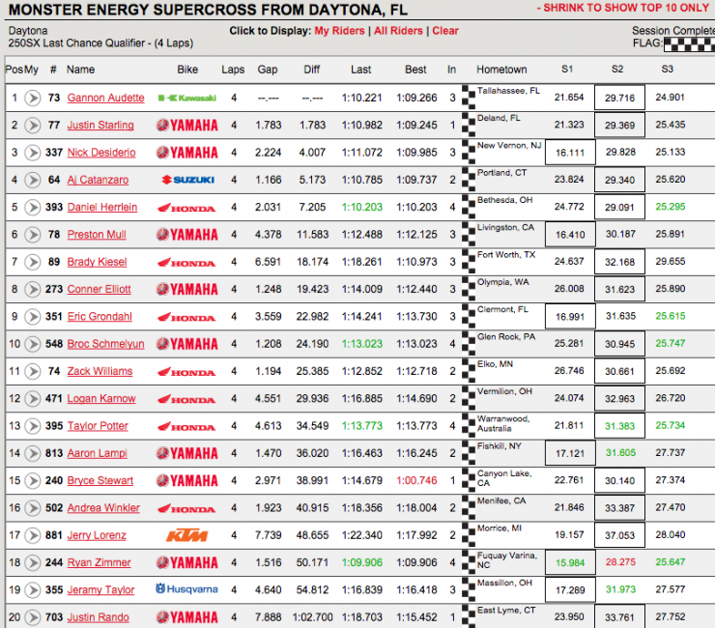Expand rider details arrow for Zack Williams
Screen dimensions: 715x628
(x=32, y=371)
